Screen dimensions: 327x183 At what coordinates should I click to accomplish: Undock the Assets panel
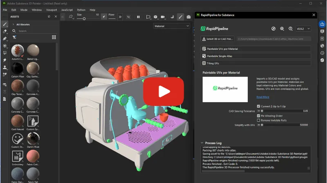tap(49, 16)
